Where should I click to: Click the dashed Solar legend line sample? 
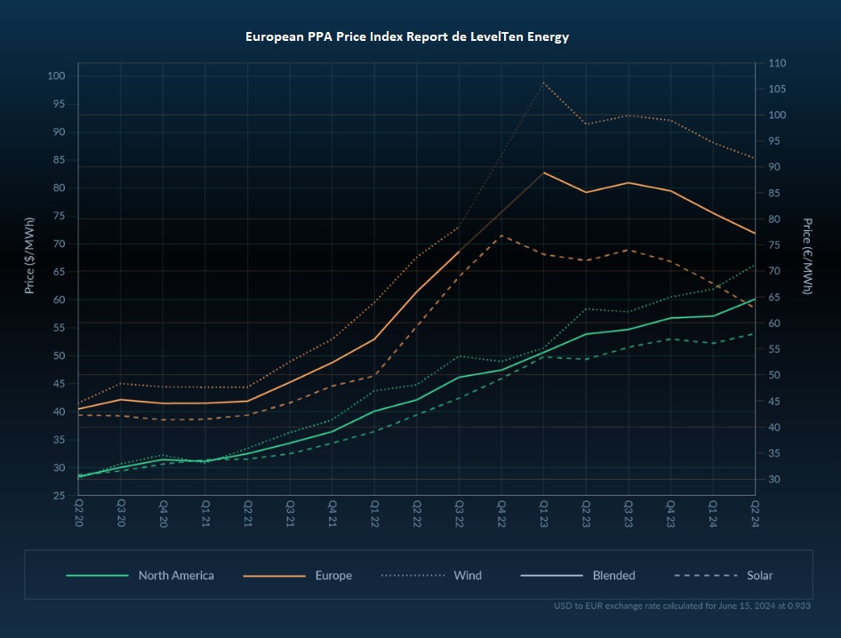coord(706,575)
